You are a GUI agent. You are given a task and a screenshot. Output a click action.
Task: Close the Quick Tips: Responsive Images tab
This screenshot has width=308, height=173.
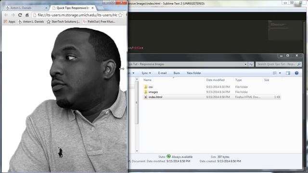pyautogui.click(x=93, y=8)
